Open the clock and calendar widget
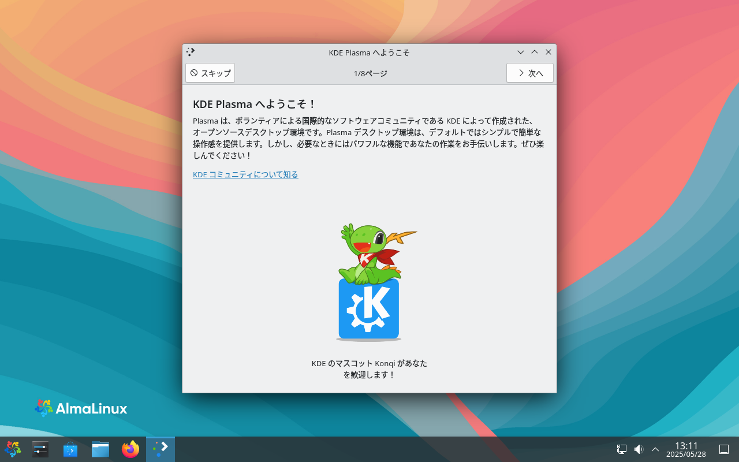Image resolution: width=739 pixels, height=462 pixels. coord(686,449)
